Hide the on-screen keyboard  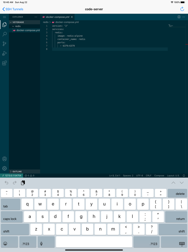174,242
